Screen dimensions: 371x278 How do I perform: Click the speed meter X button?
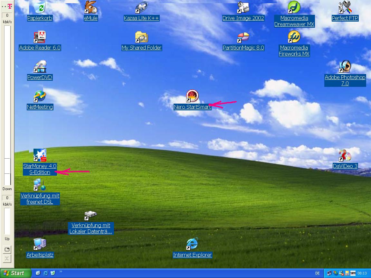point(7,258)
